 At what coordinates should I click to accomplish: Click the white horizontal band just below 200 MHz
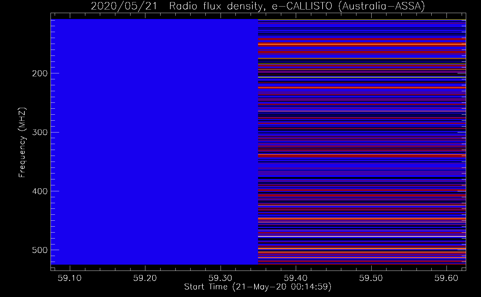pyautogui.click(x=362, y=77)
